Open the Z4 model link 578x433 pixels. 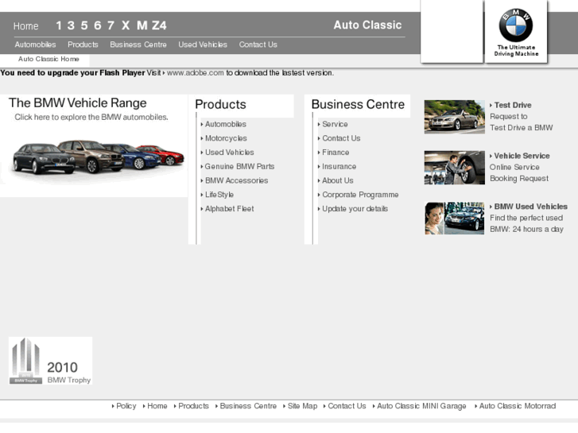click(x=159, y=25)
